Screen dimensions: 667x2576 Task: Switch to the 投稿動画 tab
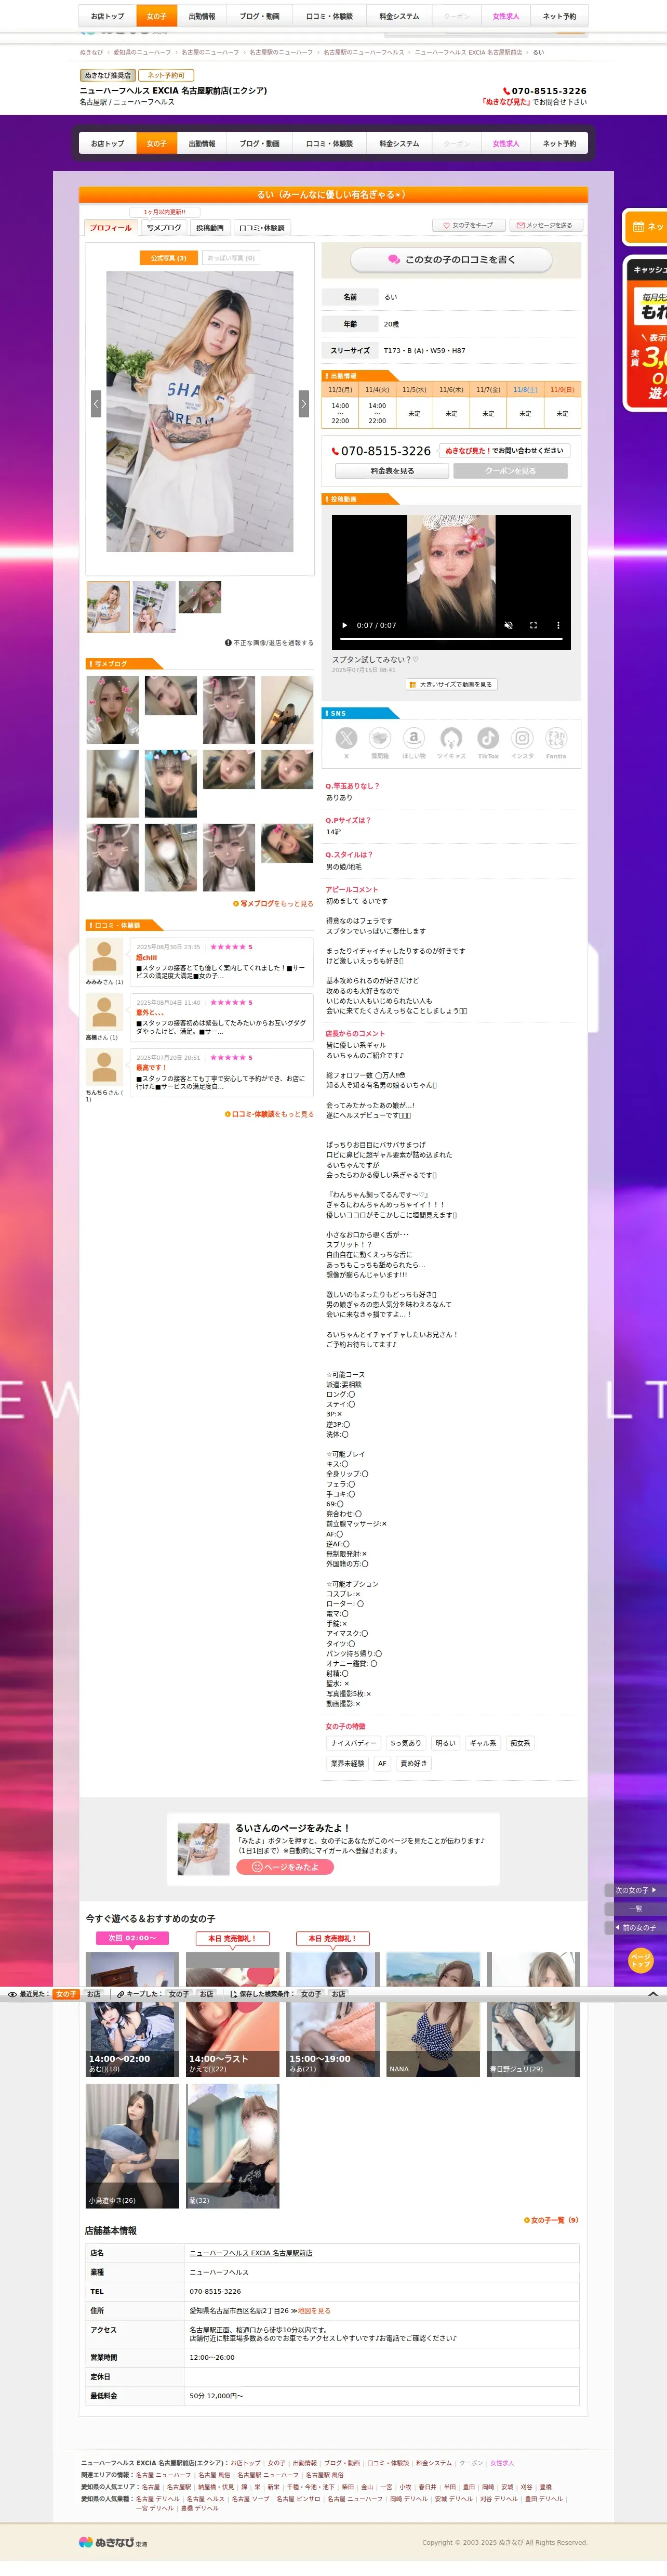point(210,228)
